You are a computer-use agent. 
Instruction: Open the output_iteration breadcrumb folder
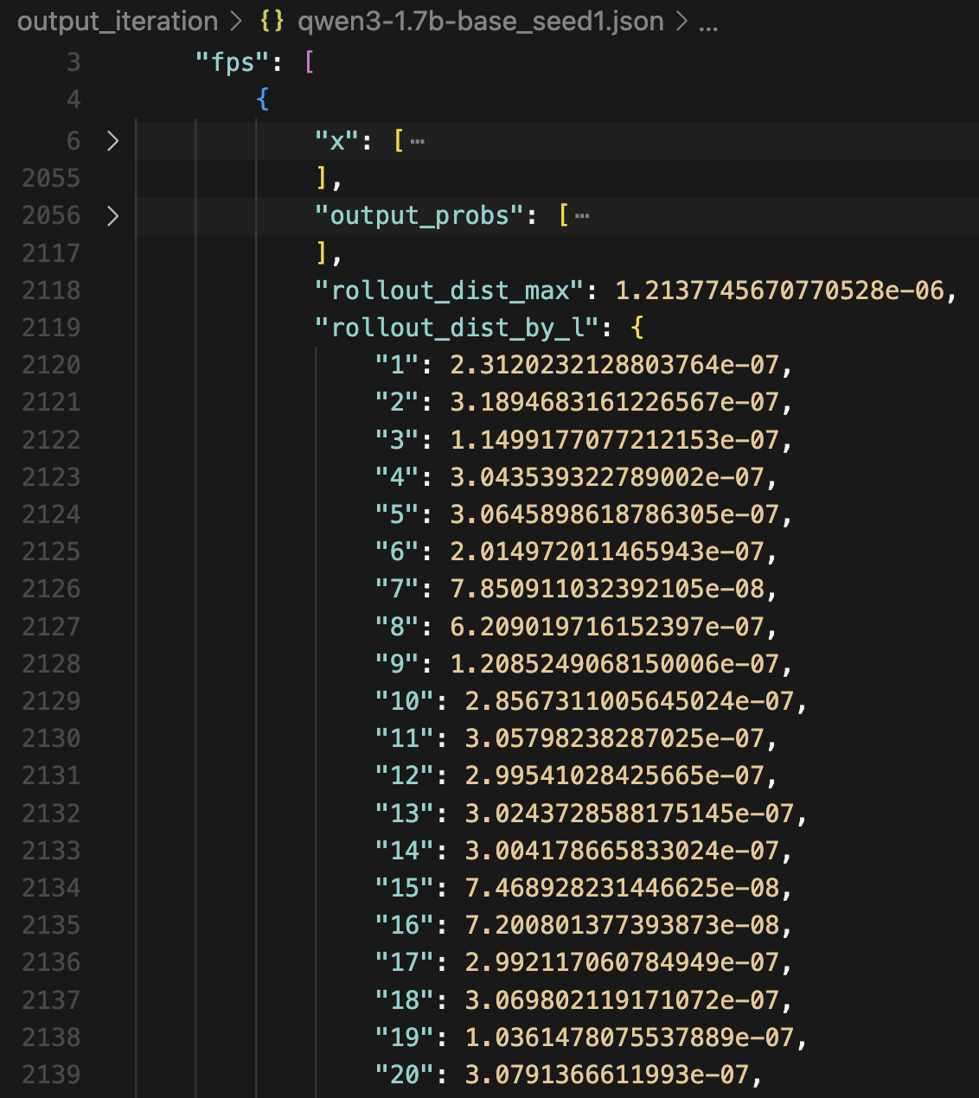click(x=118, y=22)
